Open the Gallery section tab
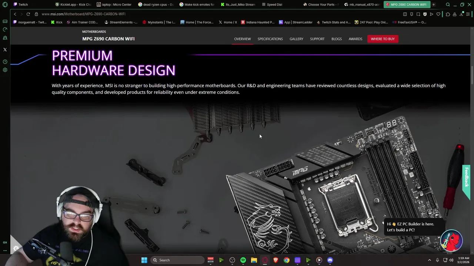Screen dimensions: 474x266 pos(296,39)
